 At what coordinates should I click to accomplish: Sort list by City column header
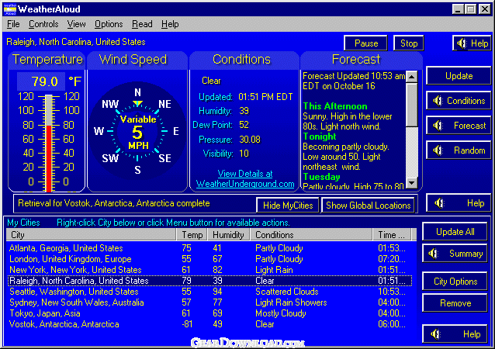click(91, 235)
